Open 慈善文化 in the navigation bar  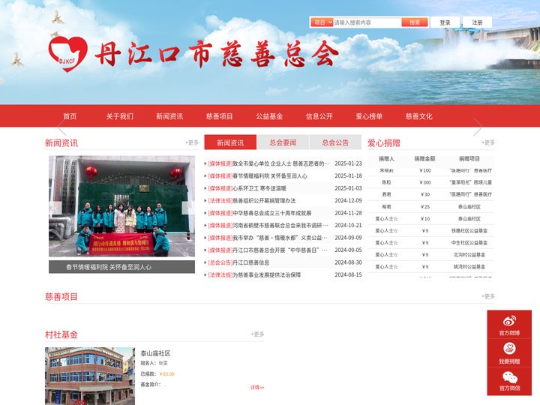tap(418, 116)
